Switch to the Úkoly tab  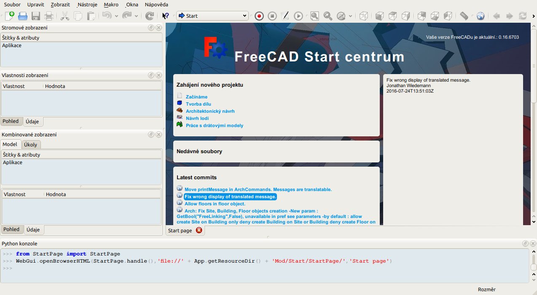pos(30,144)
